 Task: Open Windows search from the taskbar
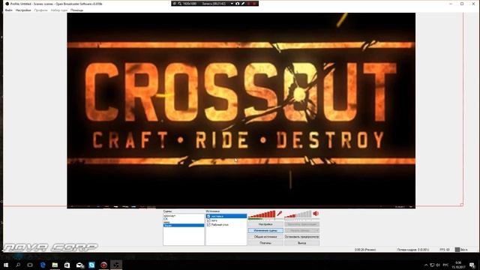click(18, 265)
